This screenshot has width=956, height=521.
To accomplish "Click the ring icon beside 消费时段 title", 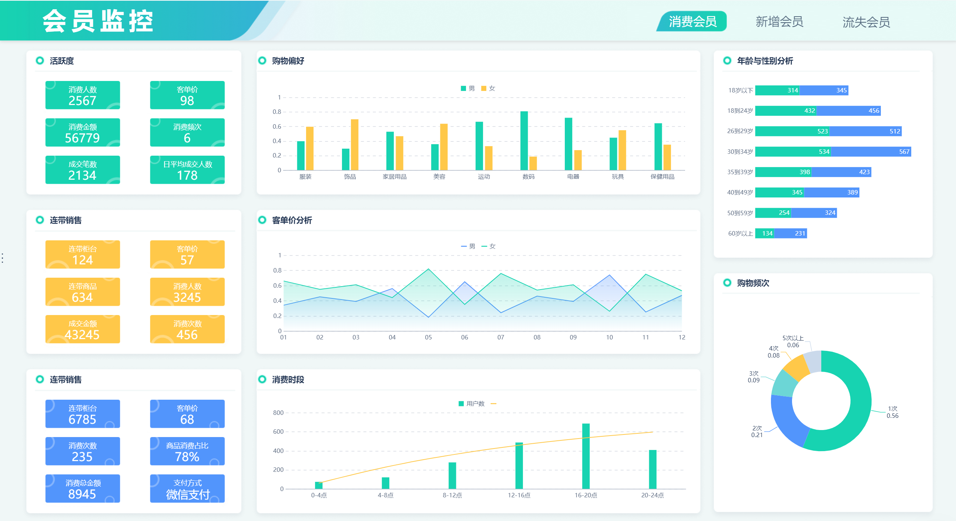I will click(262, 379).
